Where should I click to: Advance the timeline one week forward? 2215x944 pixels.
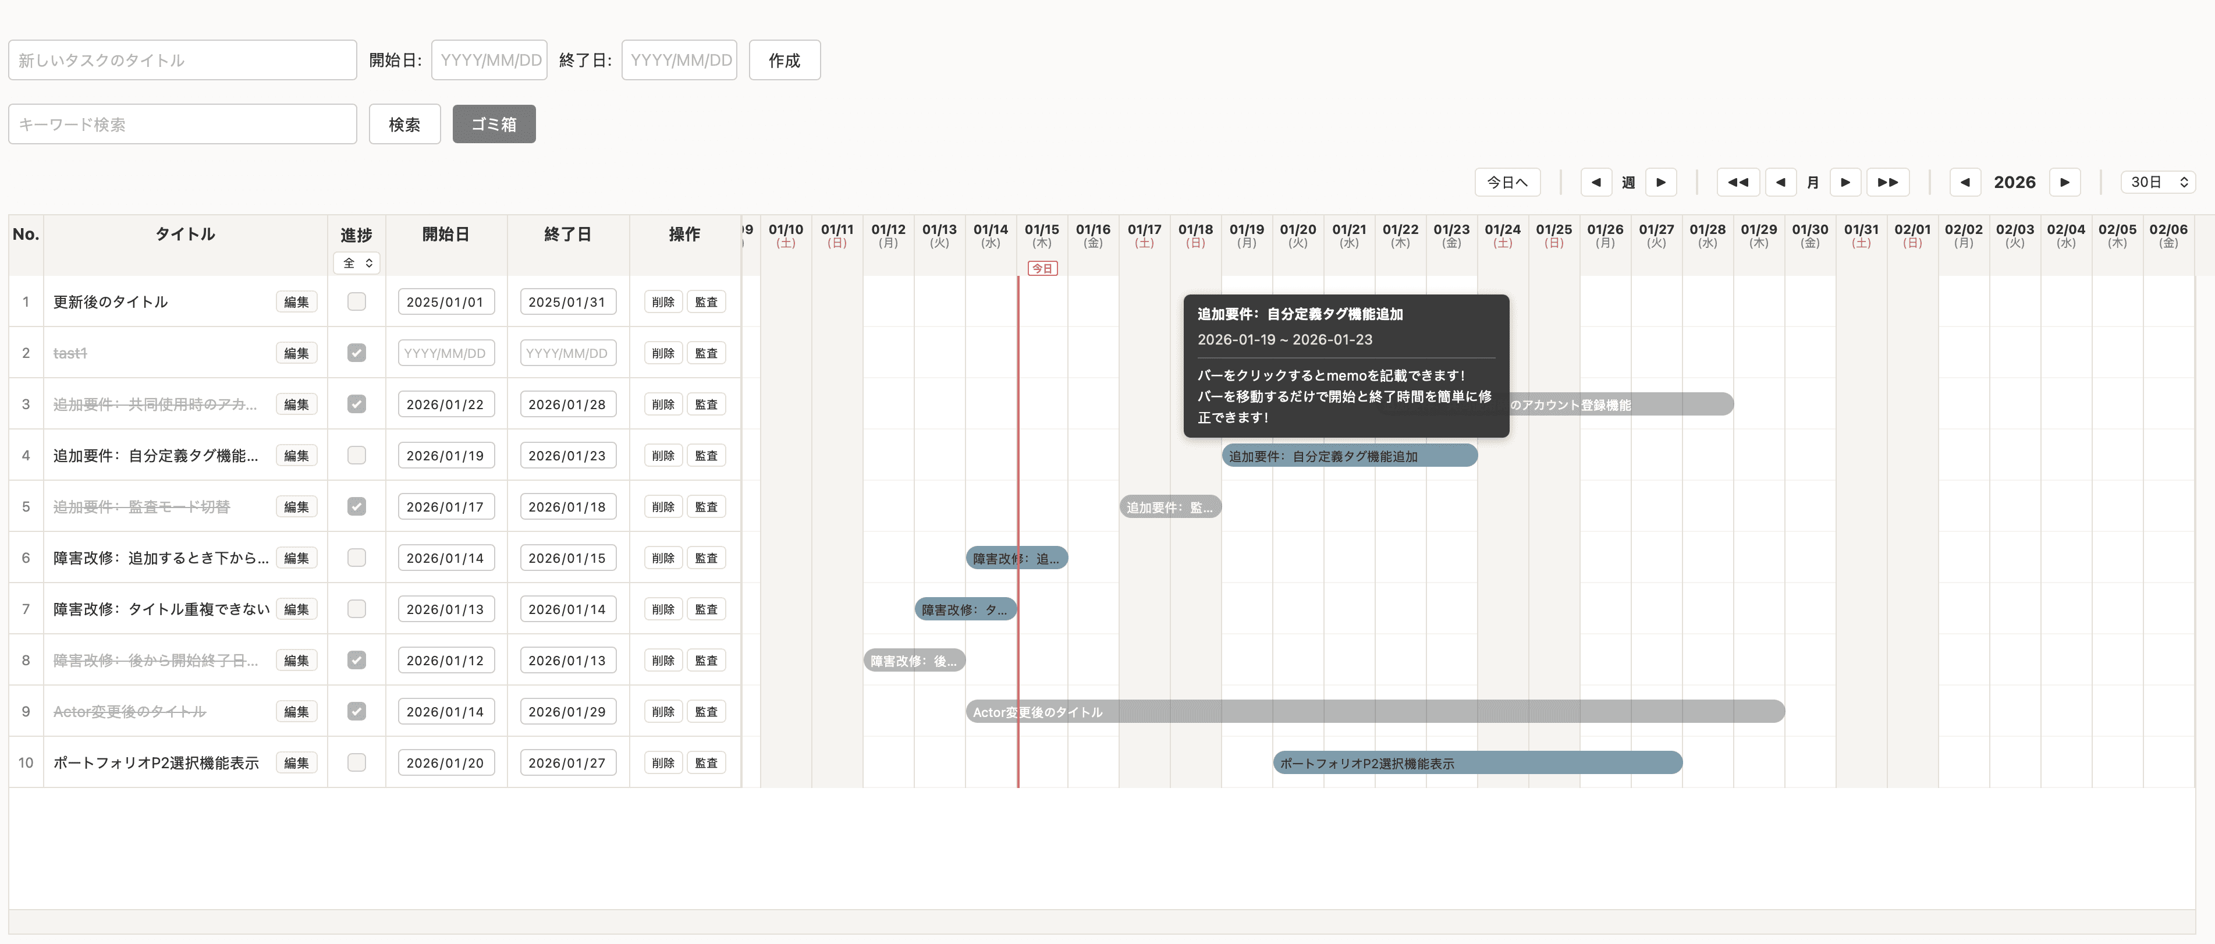click(x=1660, y=182)
